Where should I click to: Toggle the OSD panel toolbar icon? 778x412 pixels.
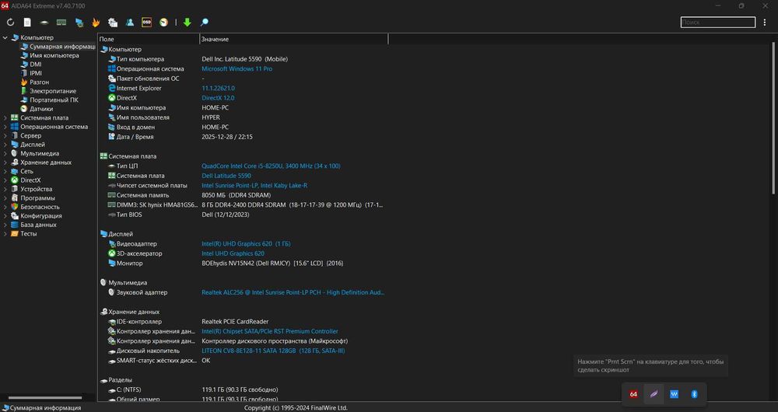tap(146, 23)
